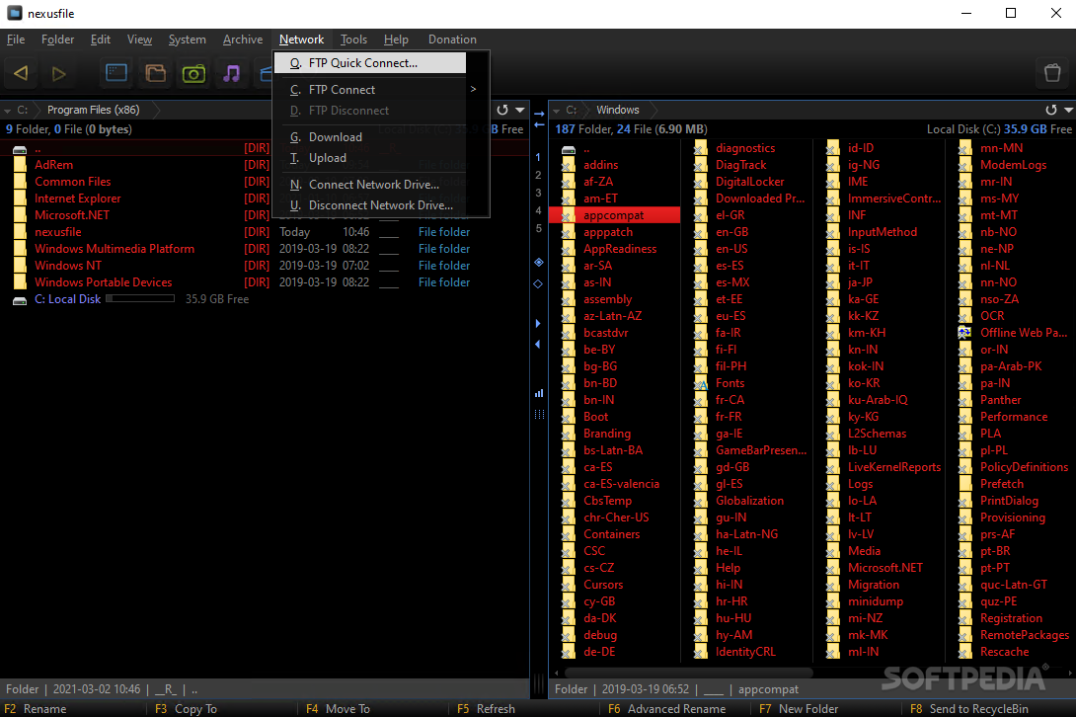Click F2 Rename button in bottom bar
The image size is (1076, 717).
(36, 709)
